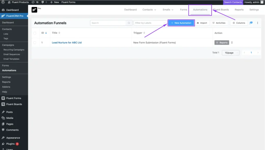The image size is (265, 150).
Task: Open the Posts pin icon in sidebar
Action: click(3, 112)
